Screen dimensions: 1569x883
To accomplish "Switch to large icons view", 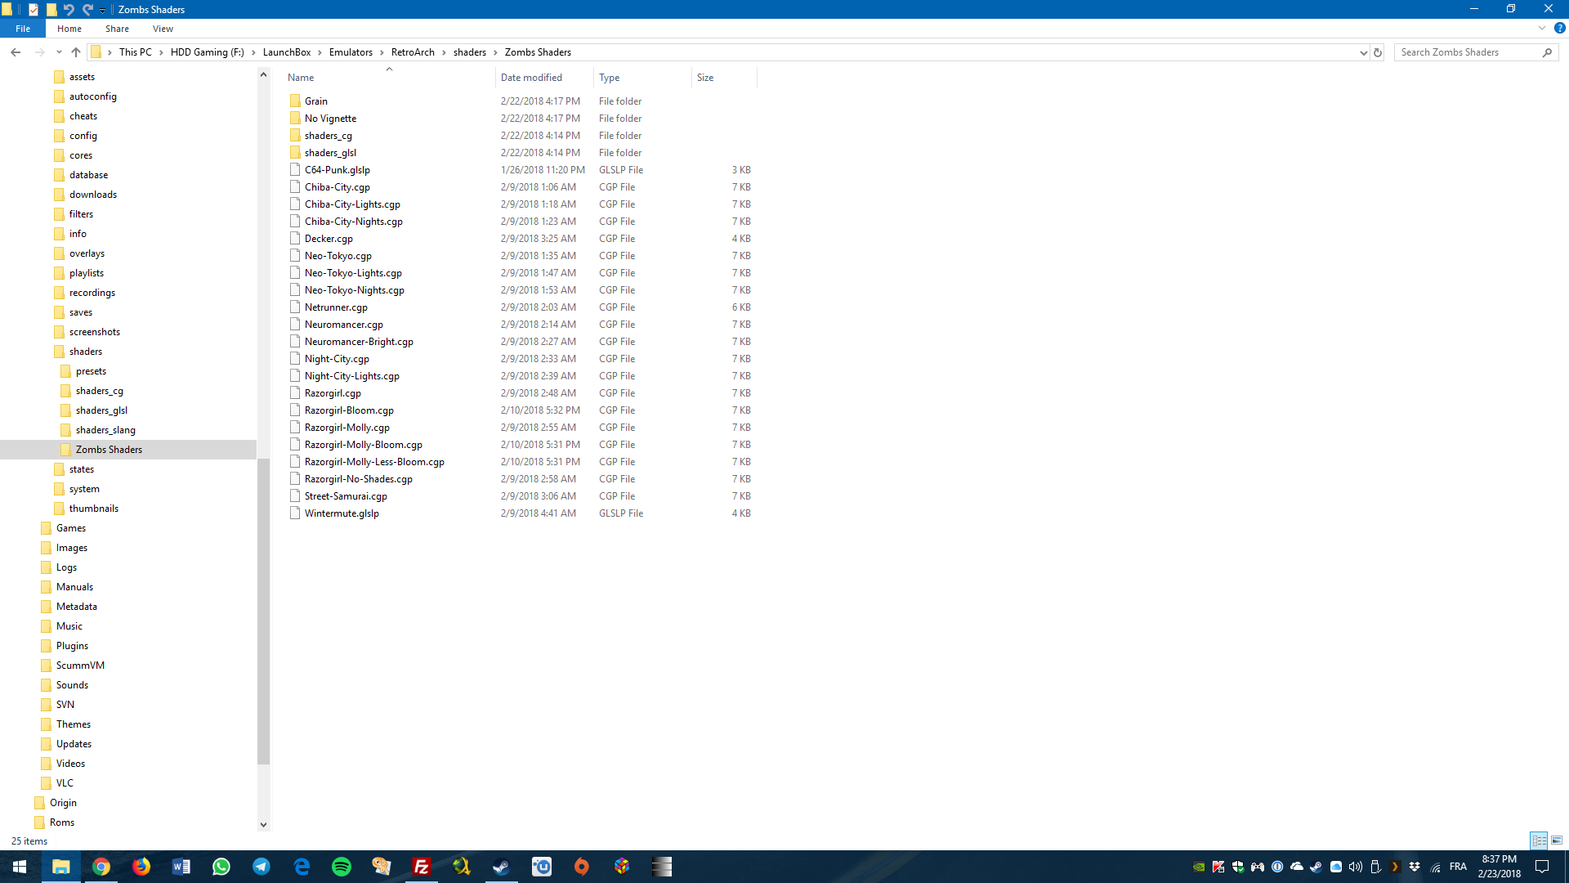I will tap(1557, 840).
